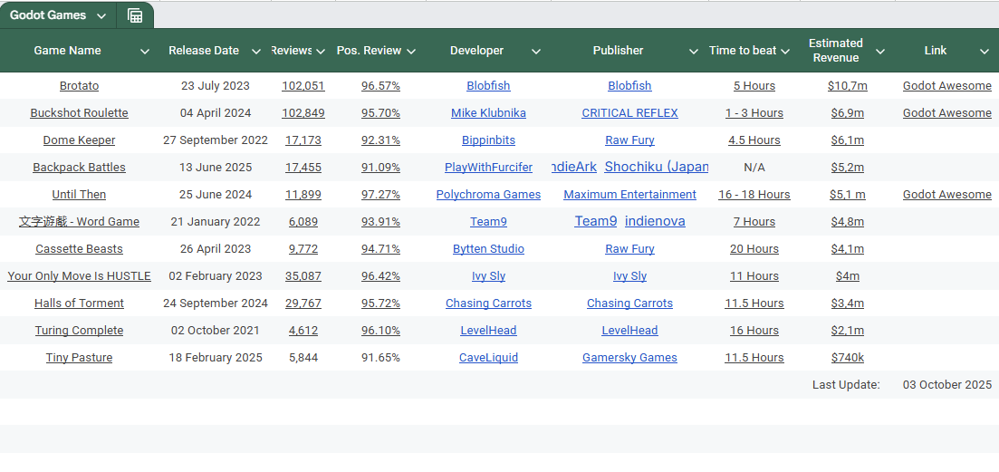This screenshot has width=999, height=472.
Task: Open Godot Awesome link in Brotato row
Action: click(x=946, y=86)
